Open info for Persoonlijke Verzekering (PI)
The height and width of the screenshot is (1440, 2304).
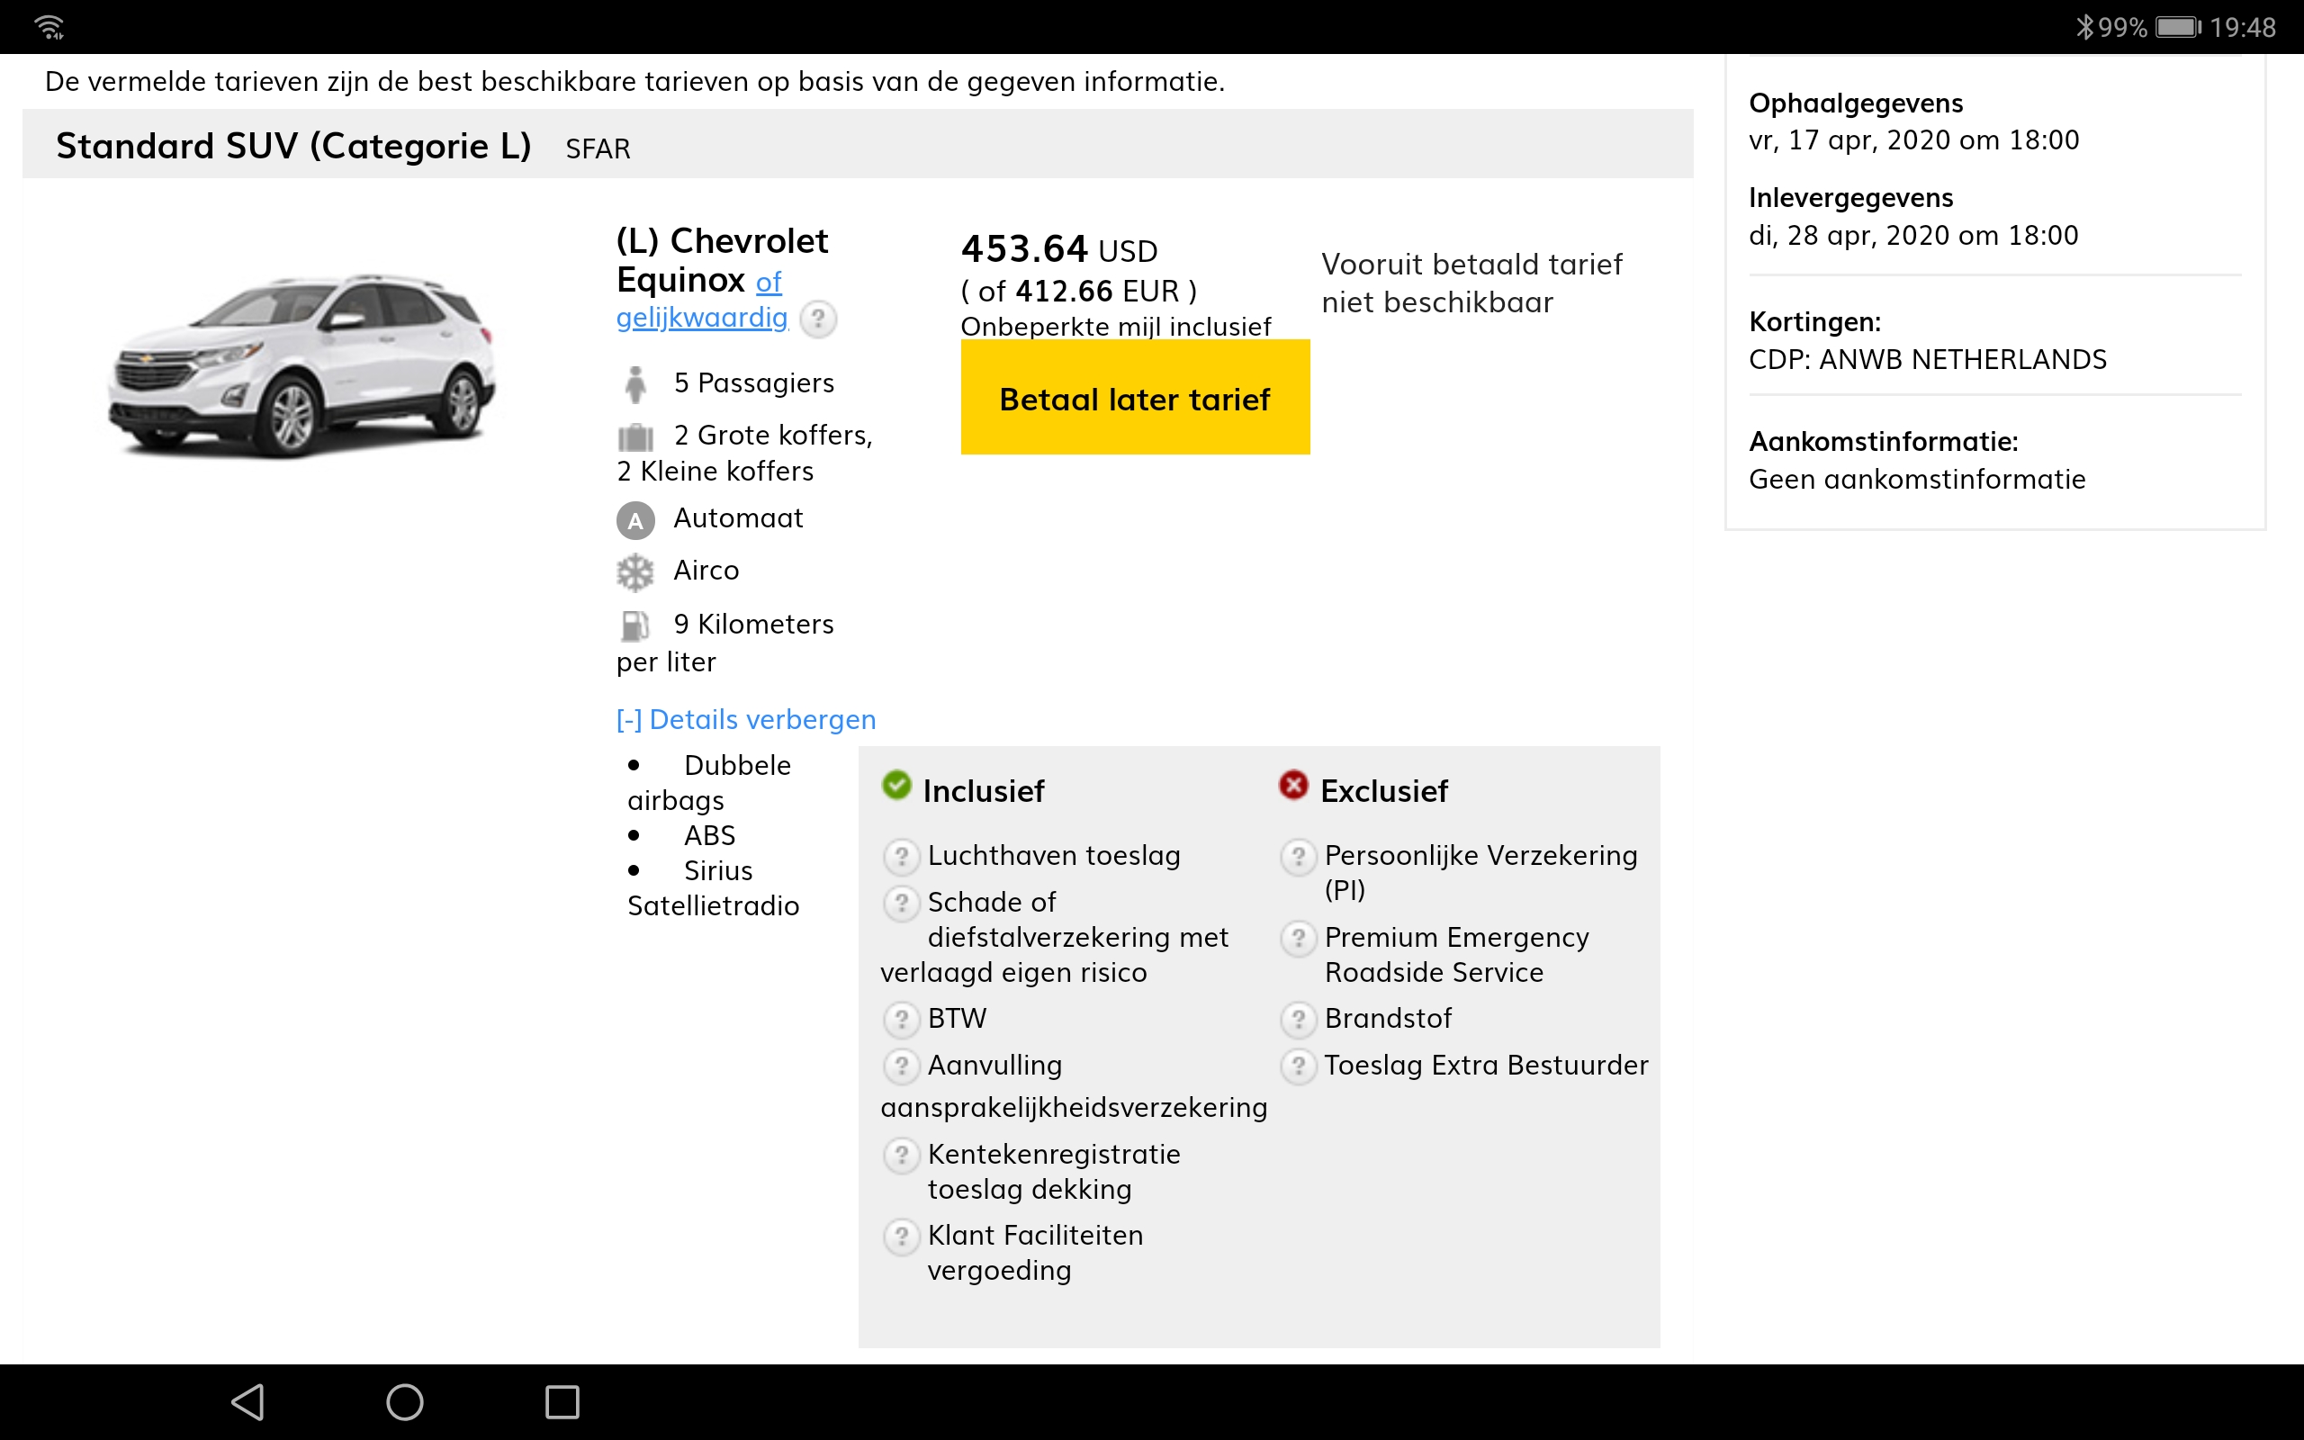(x=1298, y=856)
